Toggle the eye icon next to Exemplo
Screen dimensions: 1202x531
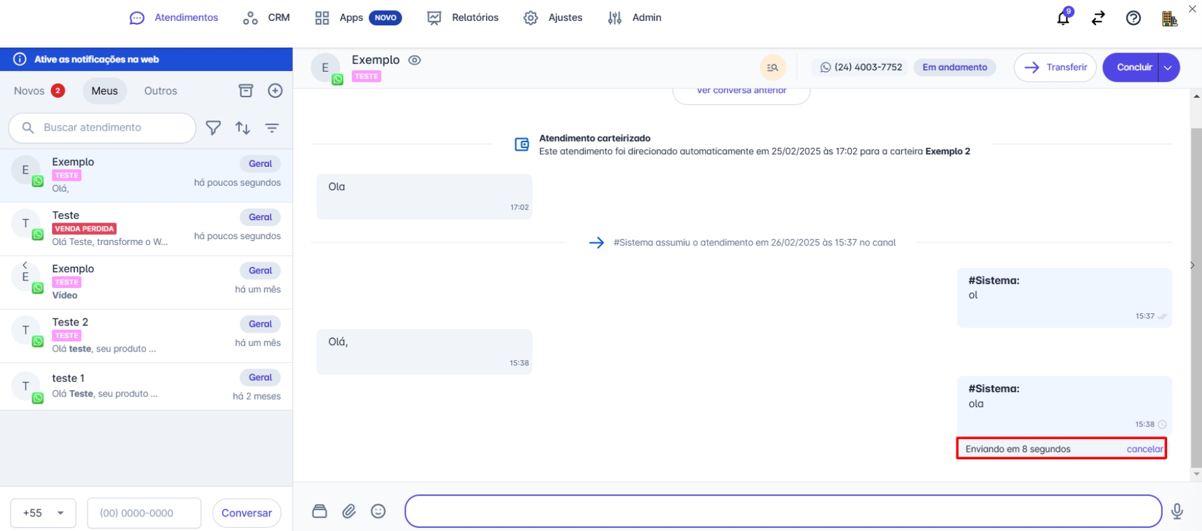414,60
